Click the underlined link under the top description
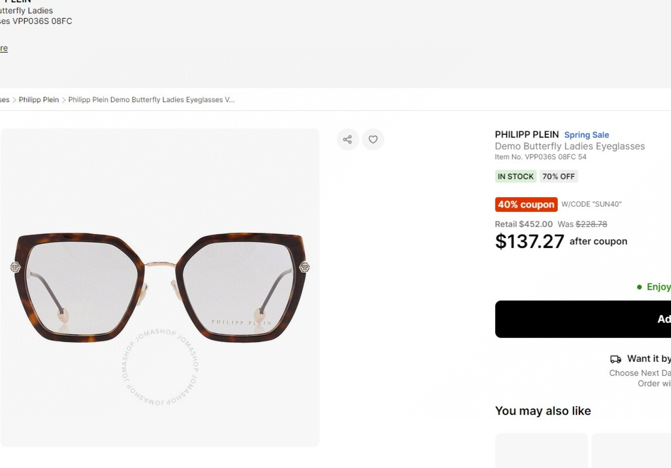 coord(4,48)
